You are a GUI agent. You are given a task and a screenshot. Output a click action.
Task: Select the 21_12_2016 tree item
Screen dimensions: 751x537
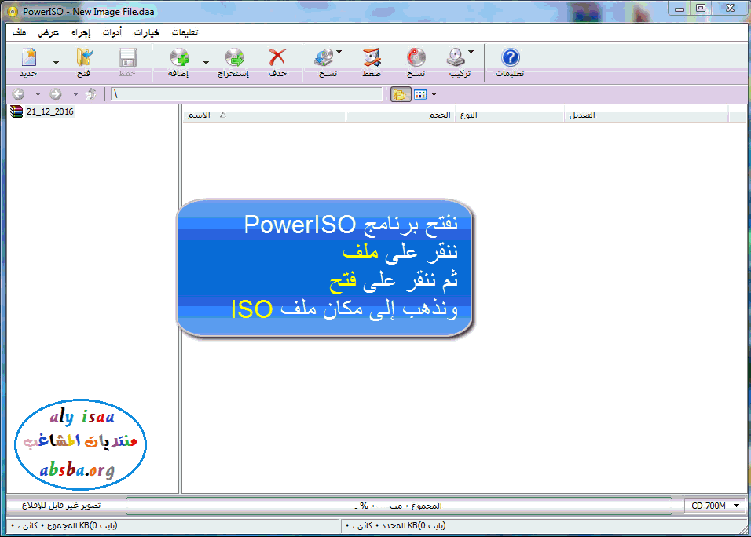tap(49, 111)
